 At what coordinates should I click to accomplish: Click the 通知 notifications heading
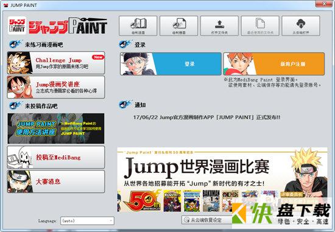click(140, 105)
